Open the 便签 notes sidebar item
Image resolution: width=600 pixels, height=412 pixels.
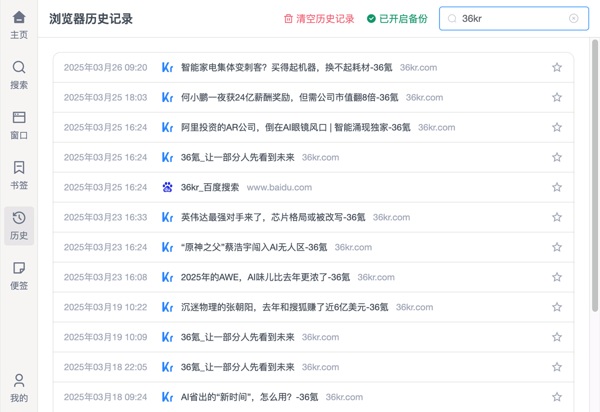(x=19, y=276)
